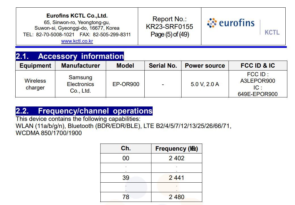Click the 'Bluetooth (BDR/EDR/BLE)' text
The image size is (295, 205).
[x=104, y=126]
